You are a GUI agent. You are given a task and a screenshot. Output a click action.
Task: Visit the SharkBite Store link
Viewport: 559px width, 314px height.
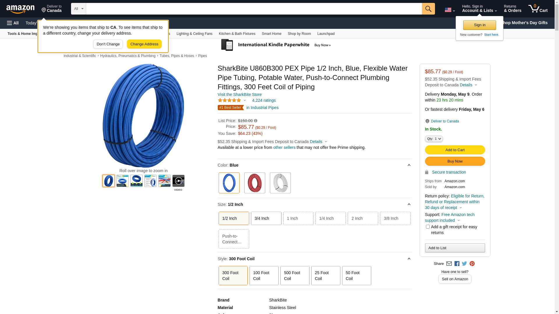pyautogui.click(x=240, y=94)
